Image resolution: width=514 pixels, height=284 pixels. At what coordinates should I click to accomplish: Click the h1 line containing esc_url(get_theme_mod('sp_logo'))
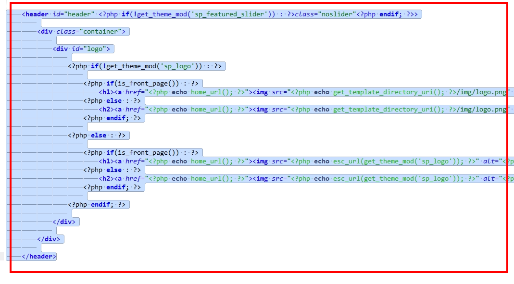[305, 161]
